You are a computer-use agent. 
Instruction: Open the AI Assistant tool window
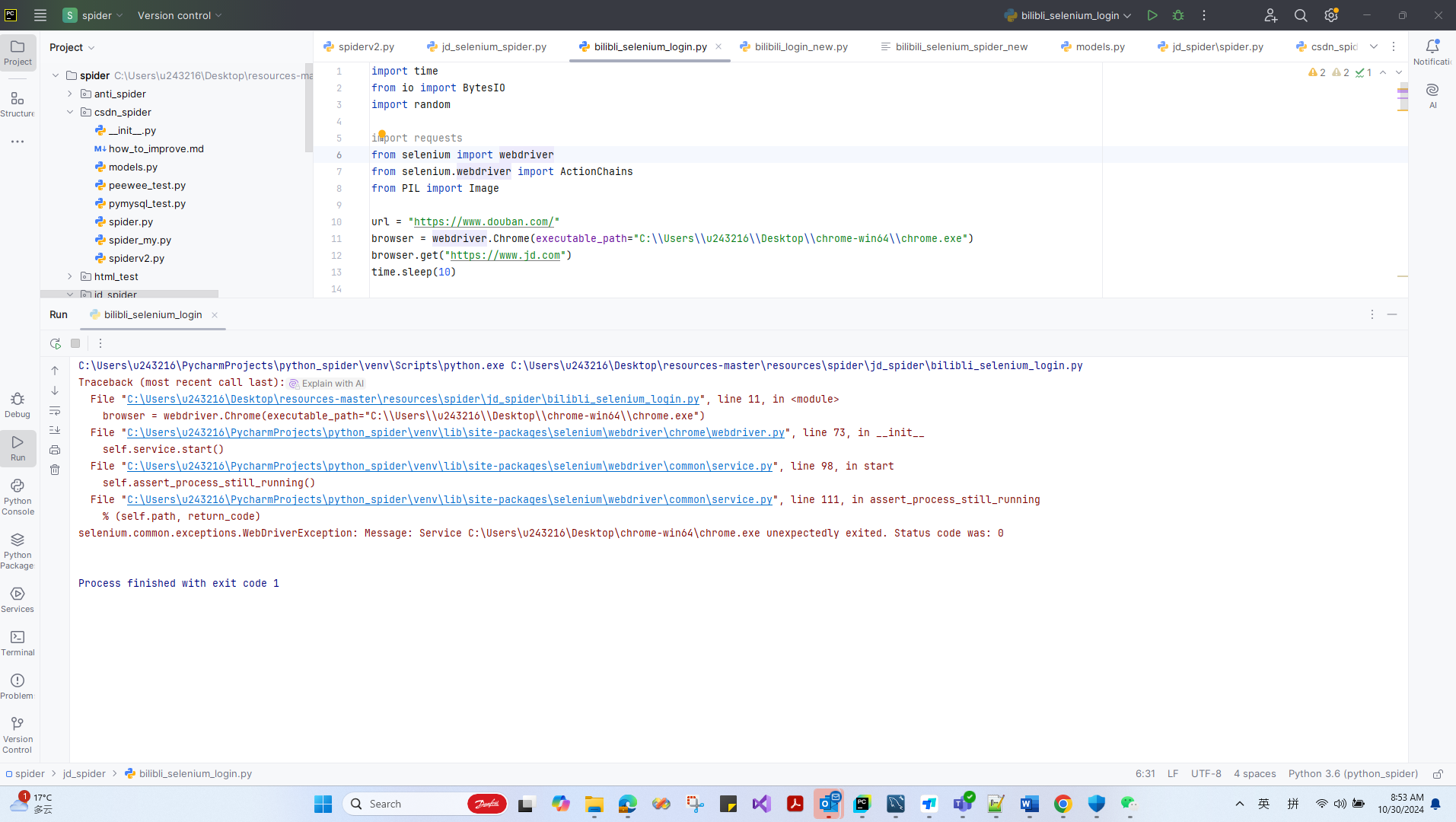click(1432, 95)
